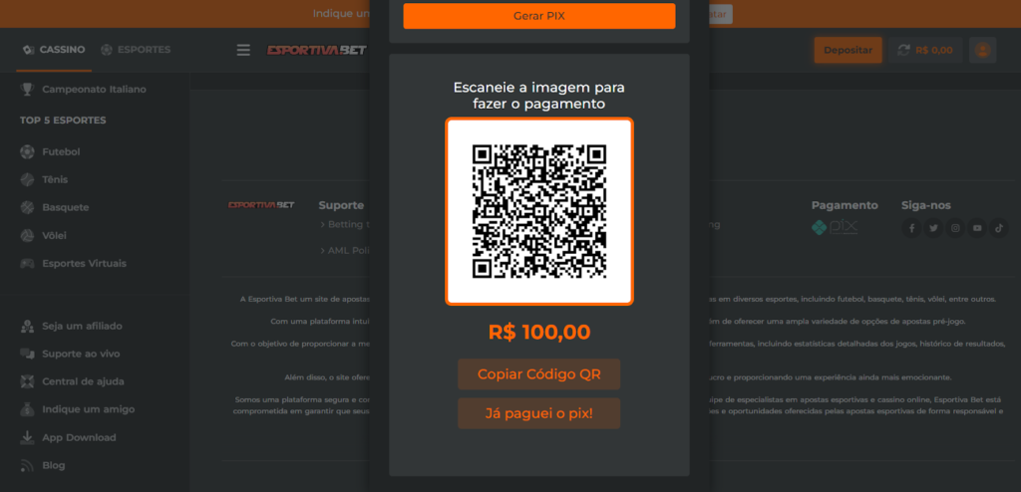Viewport: 1021px width, 492px height.
Task: Click the Gerar PIX button
Action: coord(539,16)
